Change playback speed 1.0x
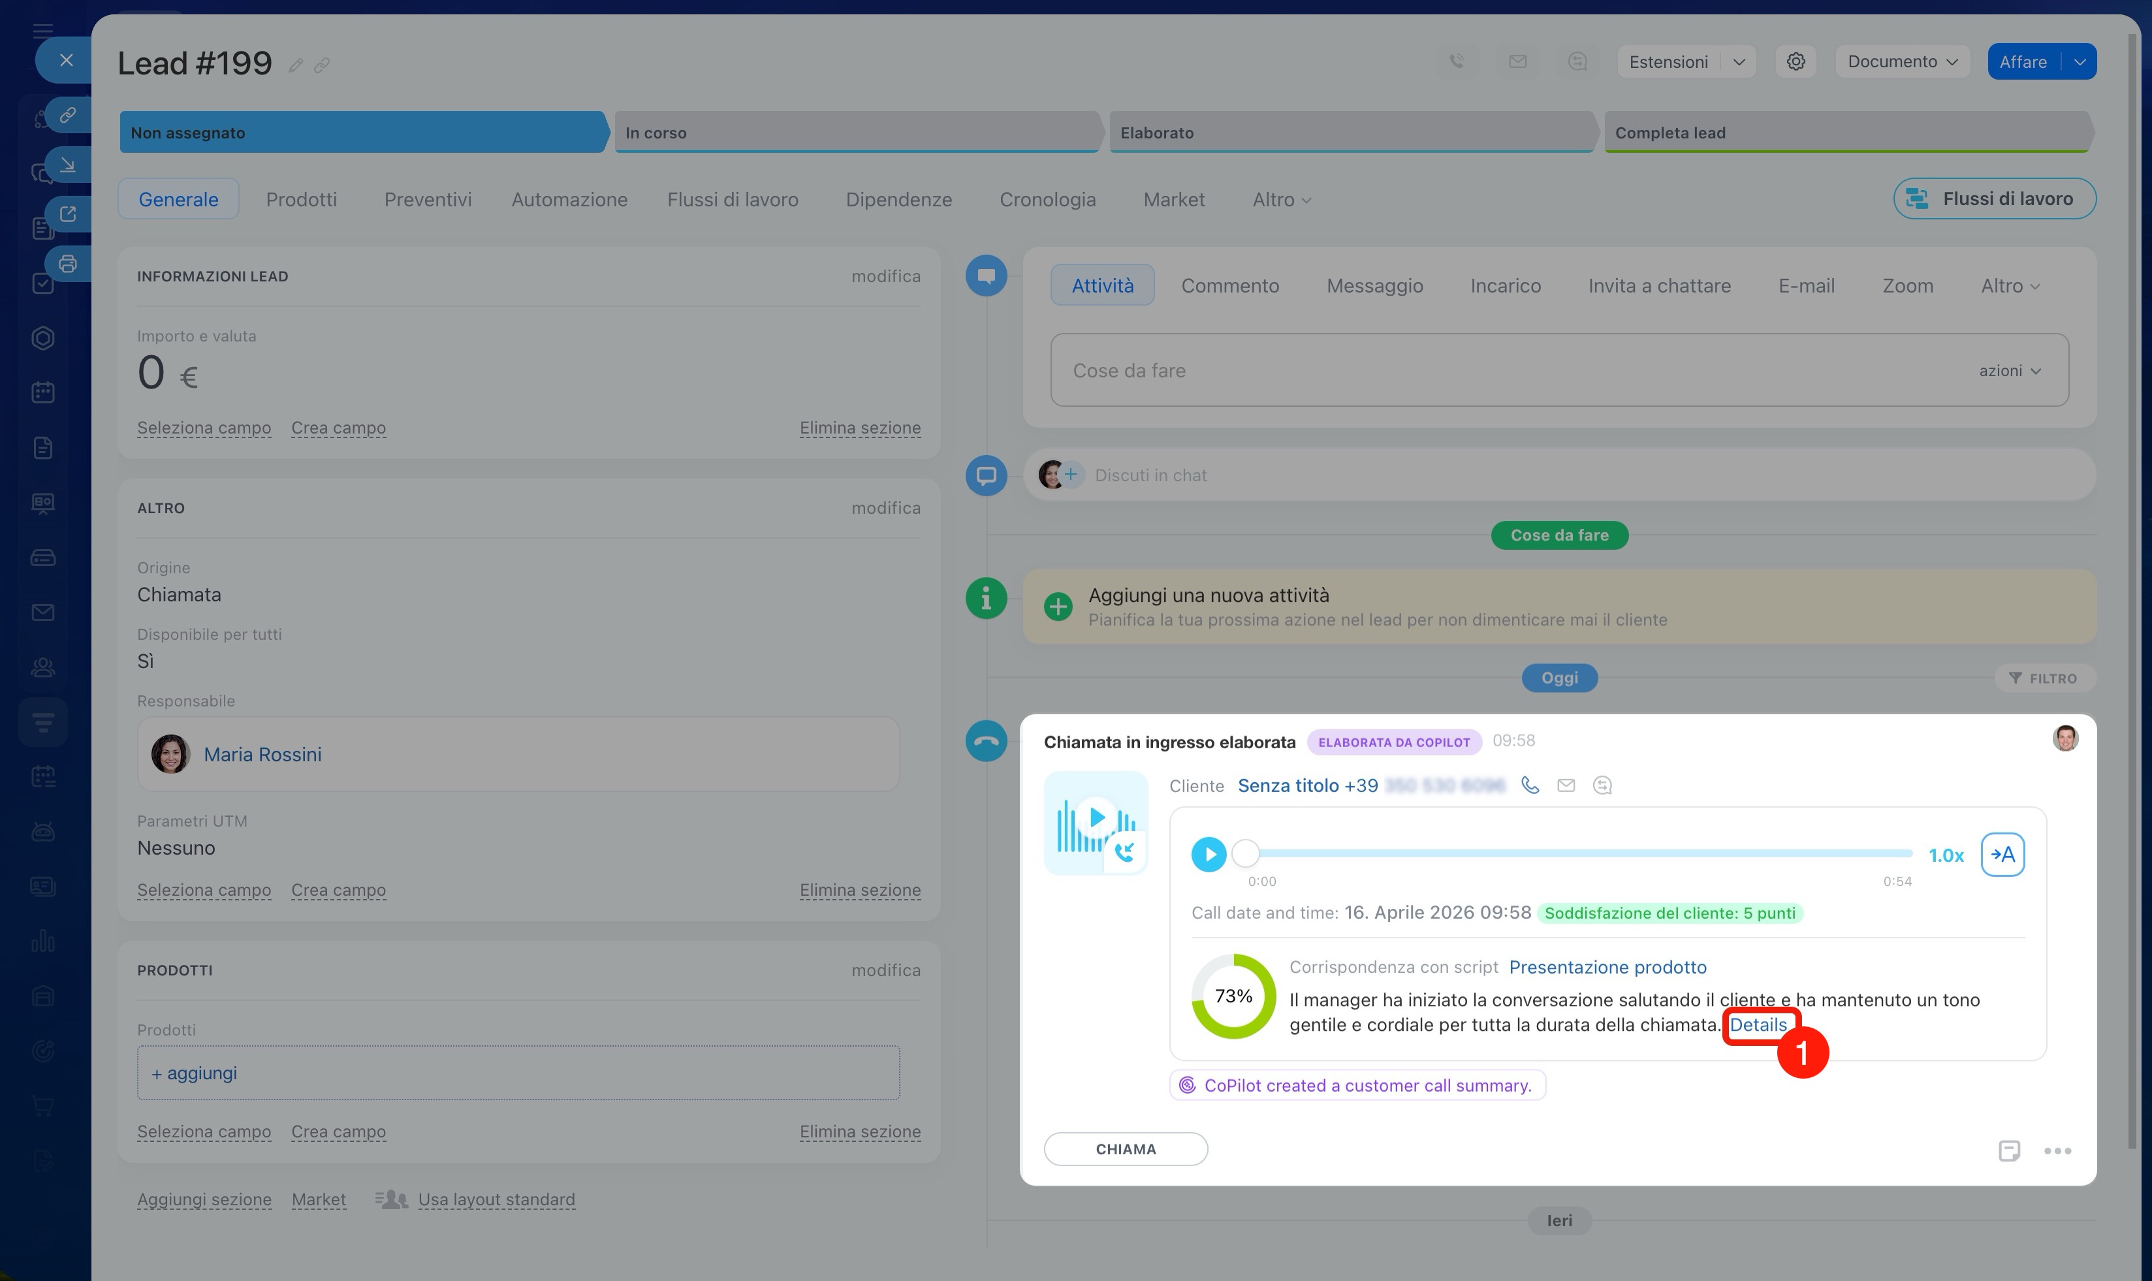Viewport: 2152px width, 1281px height. point(1946,855)
